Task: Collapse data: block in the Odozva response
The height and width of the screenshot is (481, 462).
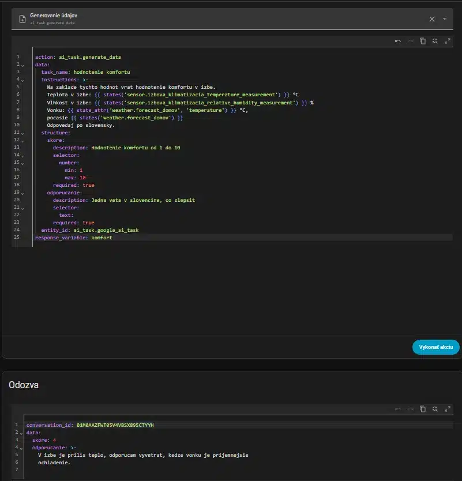Action: pos(21,434)
